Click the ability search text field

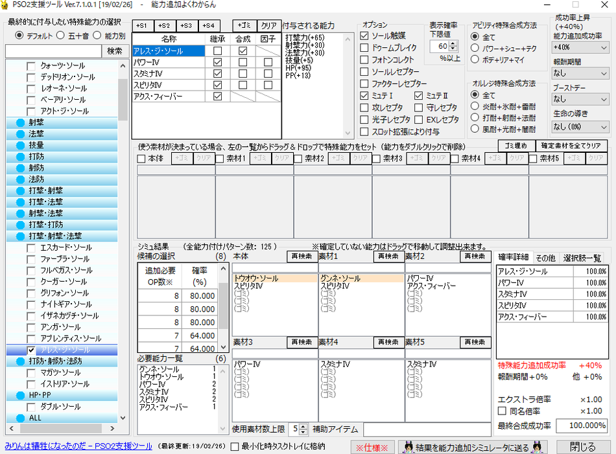tap(53, 51)
